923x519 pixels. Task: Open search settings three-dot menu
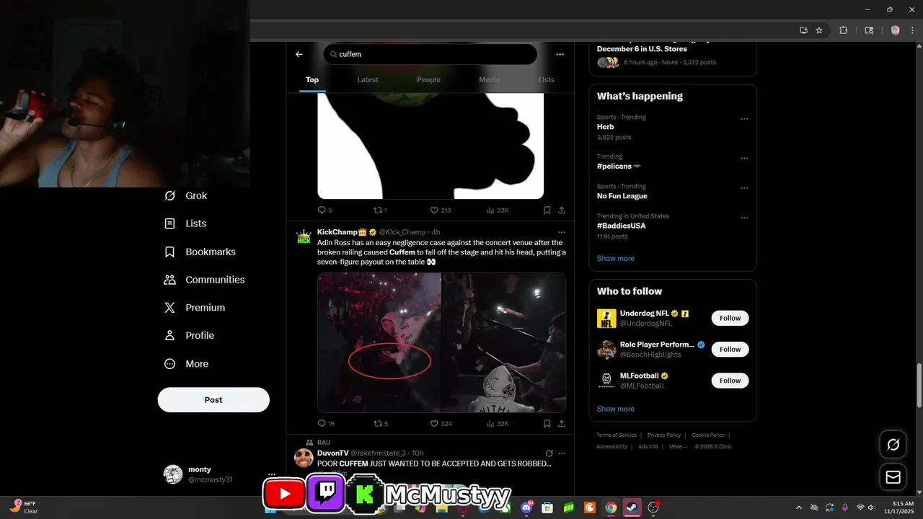point(560,54)
